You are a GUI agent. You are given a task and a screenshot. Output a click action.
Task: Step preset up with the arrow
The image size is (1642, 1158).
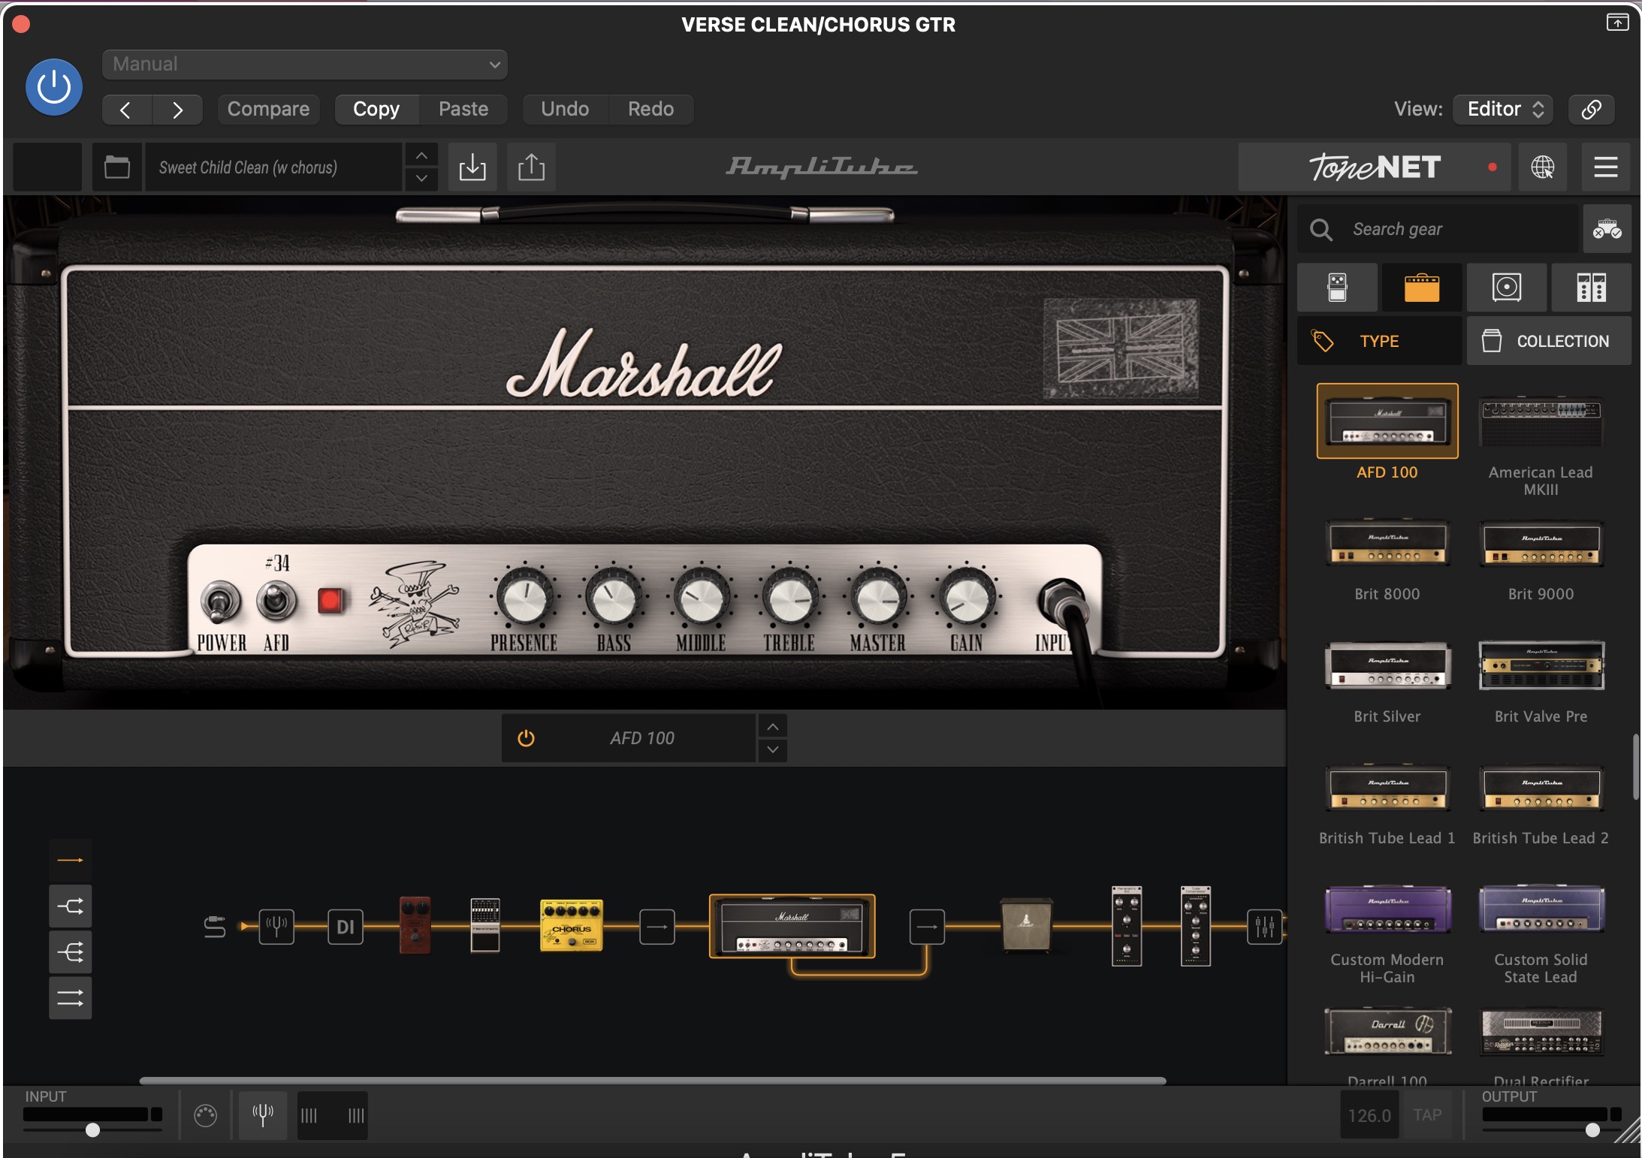(421, 155)
